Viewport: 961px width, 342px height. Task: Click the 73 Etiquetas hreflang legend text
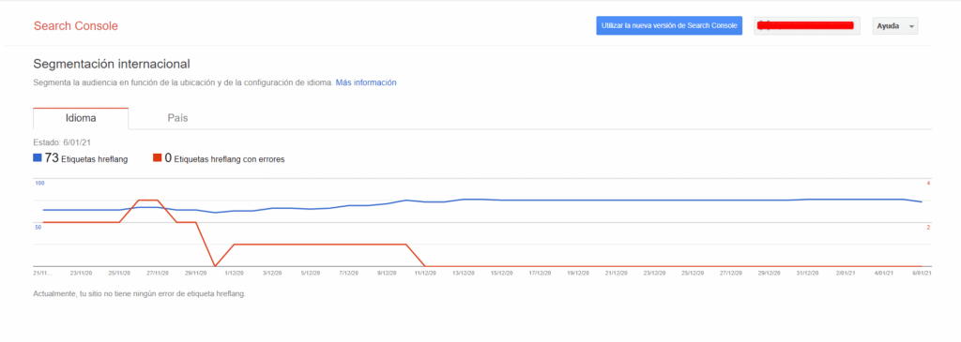coord(85,158)
